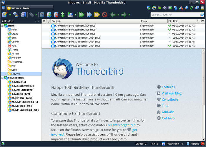Click the page-with-red-block toolbar icon
The width and height of the screenshot is (206, 147).
coord(56,15)
